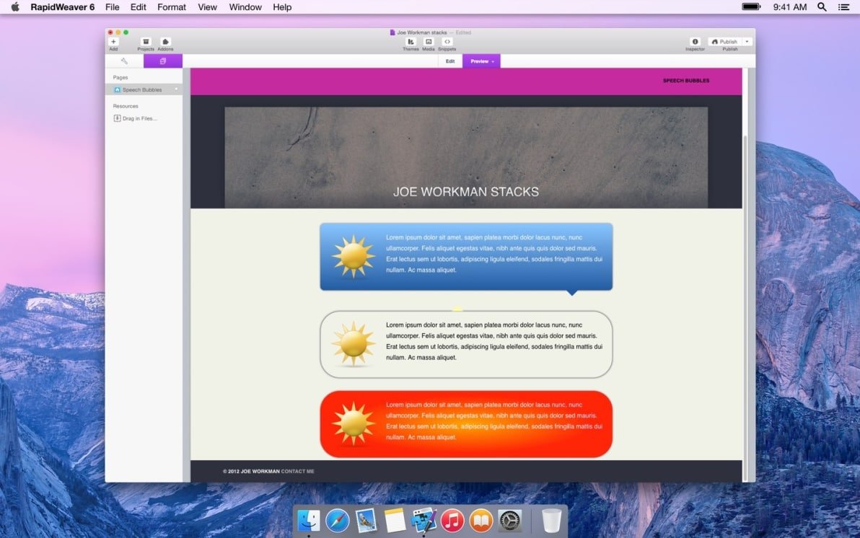Select the Speech Bubbles page in sidebar
Image resolution: width=860 pixels, height=538 pixels.
click(x=142, y=90)
